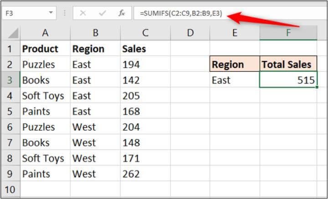
Task: Select the Total Sales header cell
Action: [x=288, y=65]
